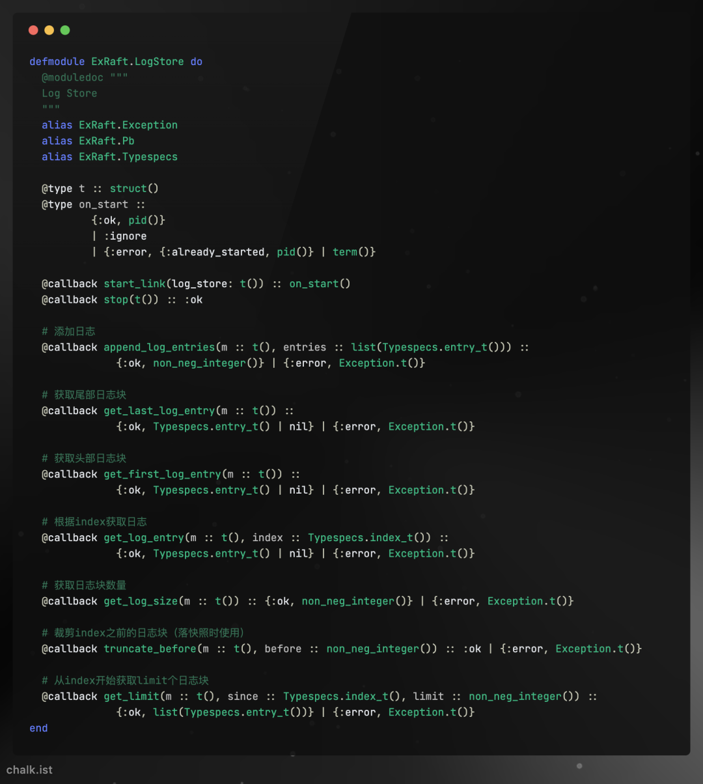This screenshot has height=784, width=703.
Task: Select 'alias ExRaft.Exception' line
Action: coord(109,125)
